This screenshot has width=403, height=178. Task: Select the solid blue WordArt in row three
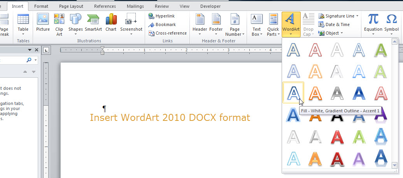coord(359,93)
